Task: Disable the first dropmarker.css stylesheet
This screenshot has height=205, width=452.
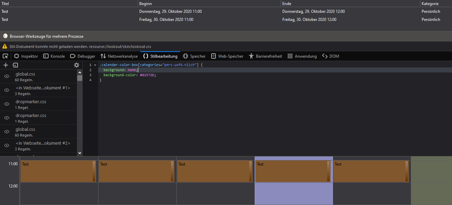Action: pyautogui.click(x=6, y=104)
